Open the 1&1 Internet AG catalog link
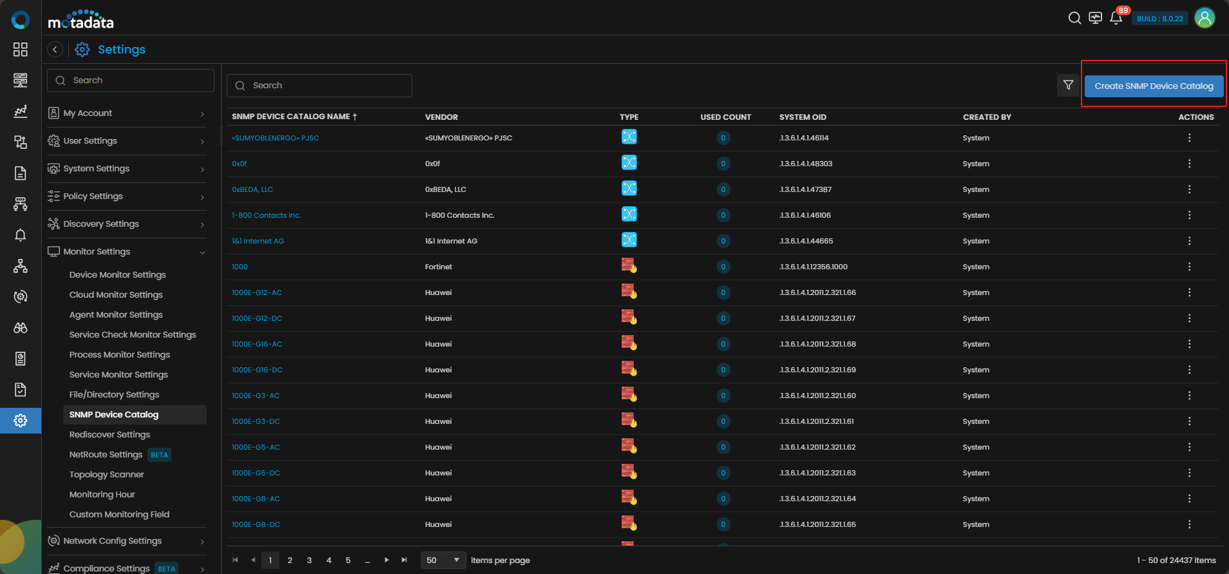 click(x=258, y=241)
